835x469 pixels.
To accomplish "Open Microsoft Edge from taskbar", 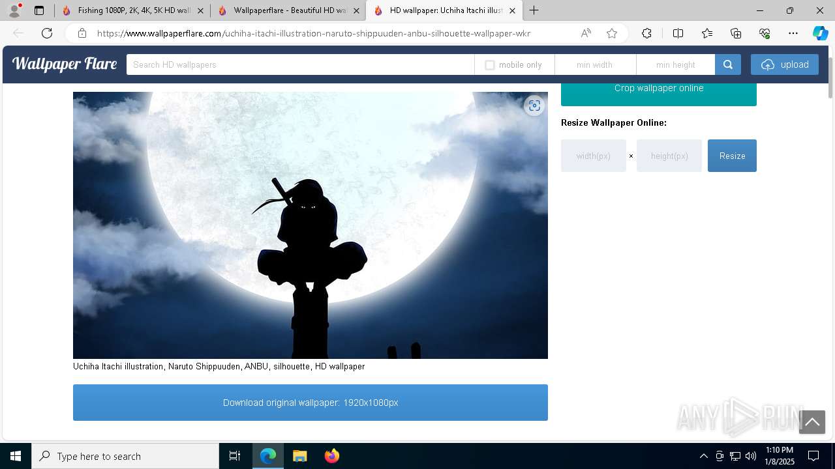I will 268,456.
